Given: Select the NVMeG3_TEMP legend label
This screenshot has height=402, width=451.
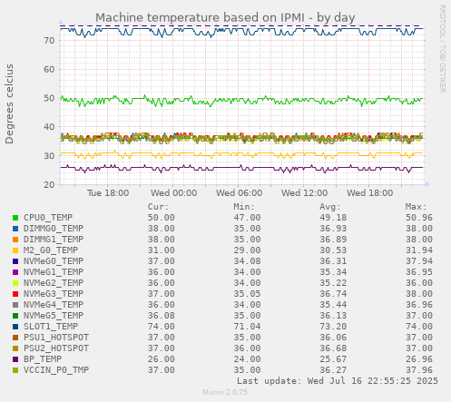Looking at the screenshot, I should (x=54, y=294).
